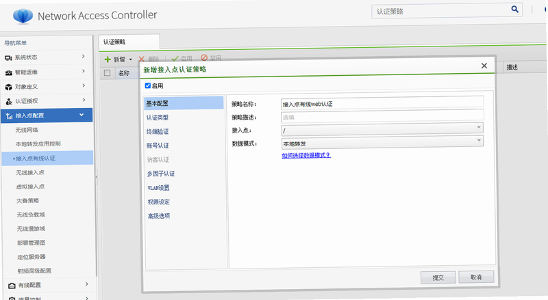Switch to the 多因子认证 section
Viewport: 548px width, 300px height.
point(161,174)
